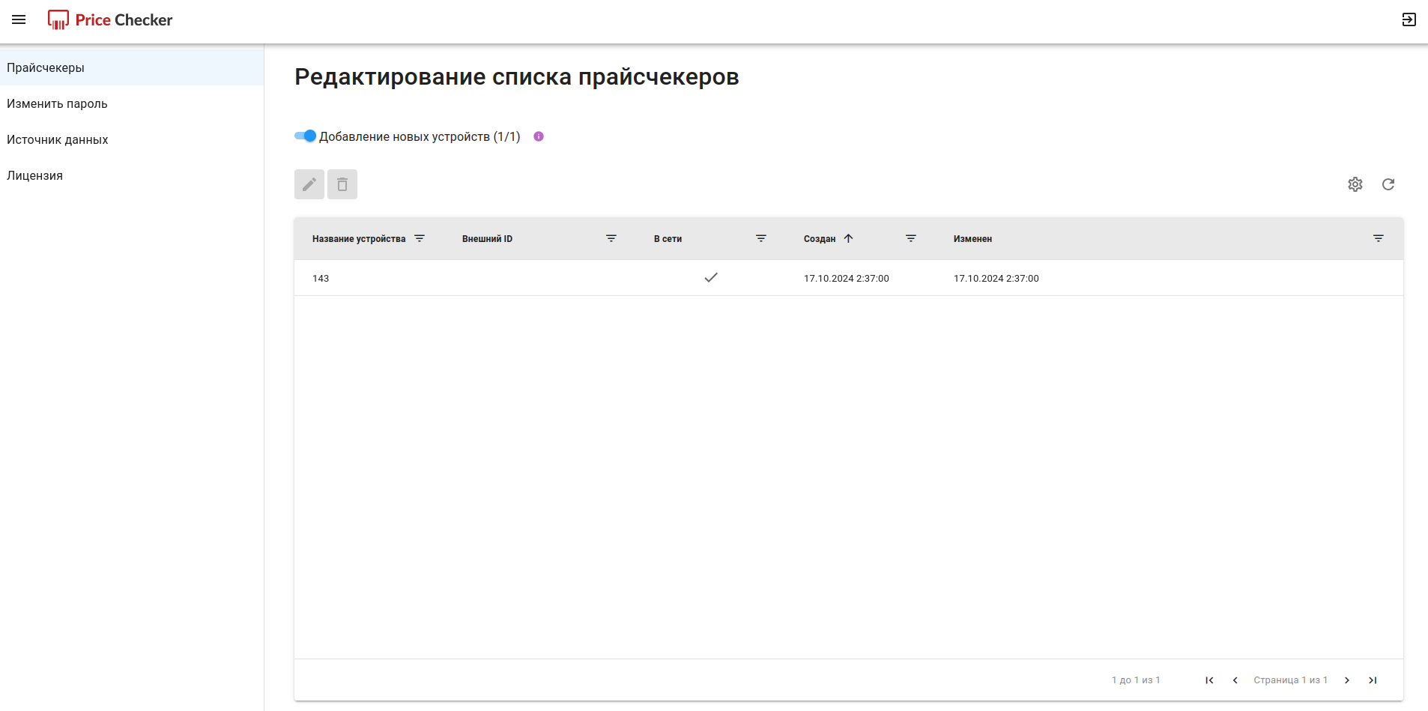Click the online checkmark in row 143
Viewport: 1428px width, 711px height.
point(711,277)
